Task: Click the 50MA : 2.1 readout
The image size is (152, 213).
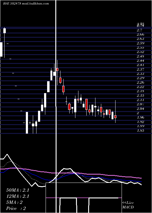Action: click(18, 190)
